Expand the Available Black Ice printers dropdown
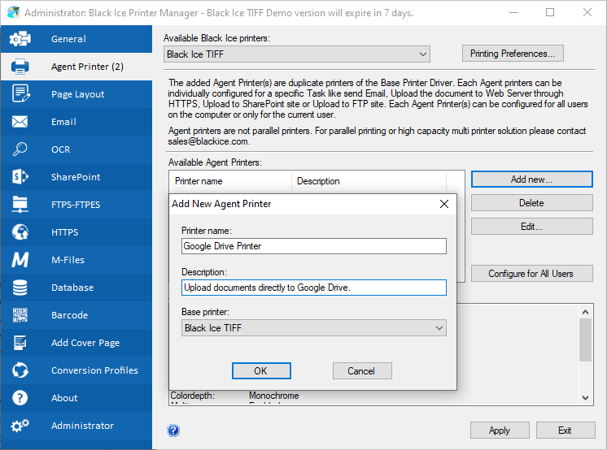This screenshot has height=450, width=607. tap(296, 54)
